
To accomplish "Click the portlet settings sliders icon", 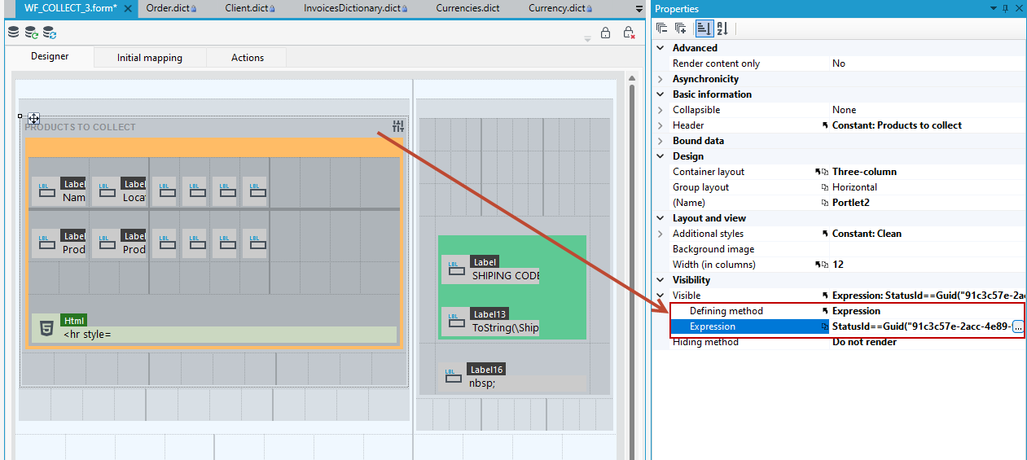I will (397, 126).
